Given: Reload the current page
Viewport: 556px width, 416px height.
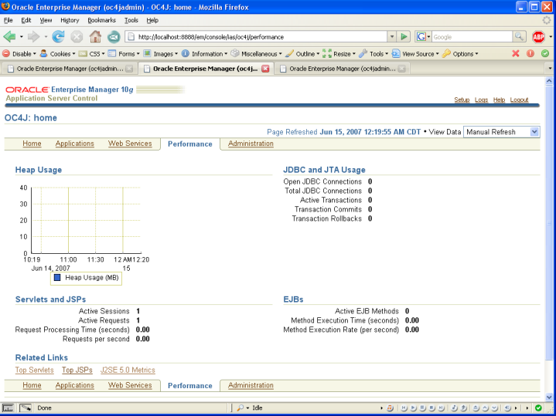Looking at the screenshot, I should (x=58, y=36).
